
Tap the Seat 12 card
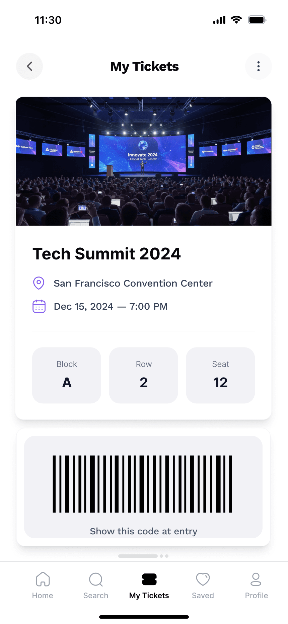tap(220, 375)
